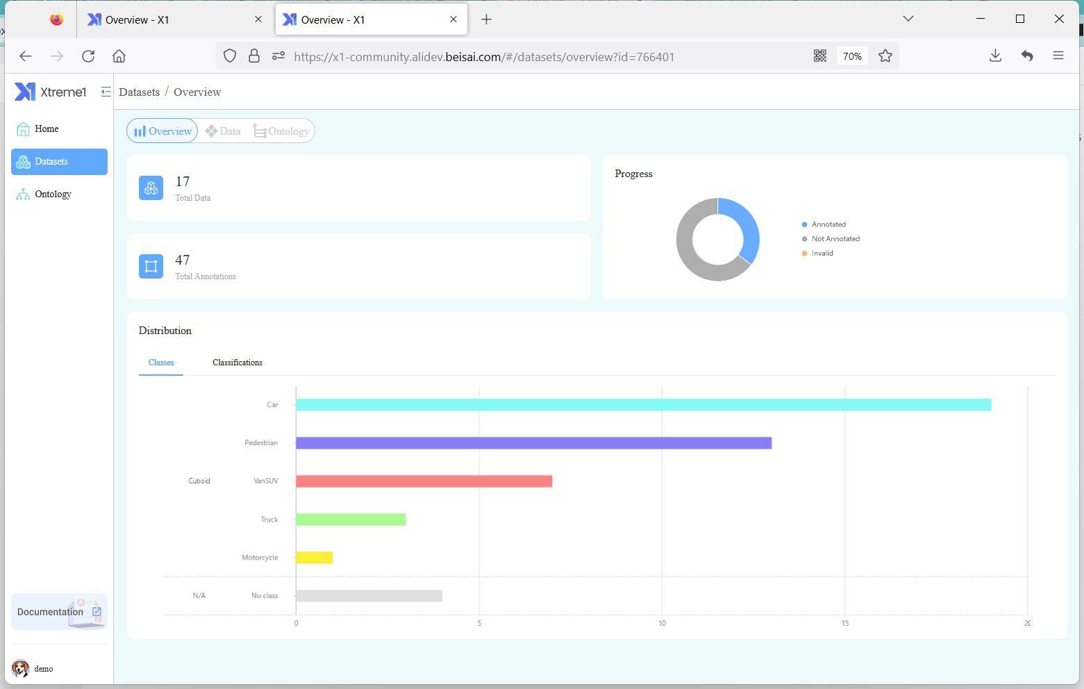The image size is (1084, 689).
Task: Expand the browser tab list chevron
Action: 908,19
